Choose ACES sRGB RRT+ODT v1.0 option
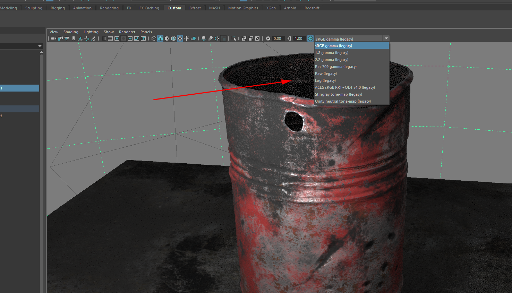The image size is (512, 293). (x=345, y=87)
